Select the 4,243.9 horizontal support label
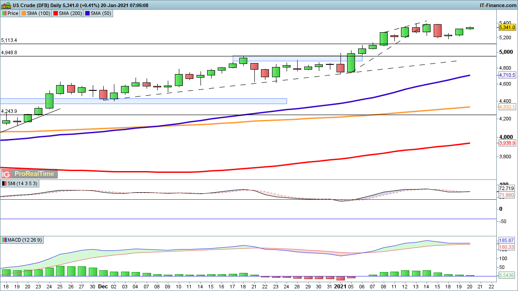518x291 pixels. tap(9, 111)
